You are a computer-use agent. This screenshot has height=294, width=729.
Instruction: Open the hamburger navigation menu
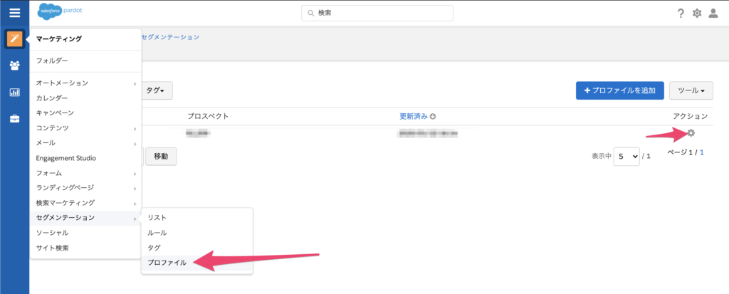pyautogui.click(x=14, y=13)
